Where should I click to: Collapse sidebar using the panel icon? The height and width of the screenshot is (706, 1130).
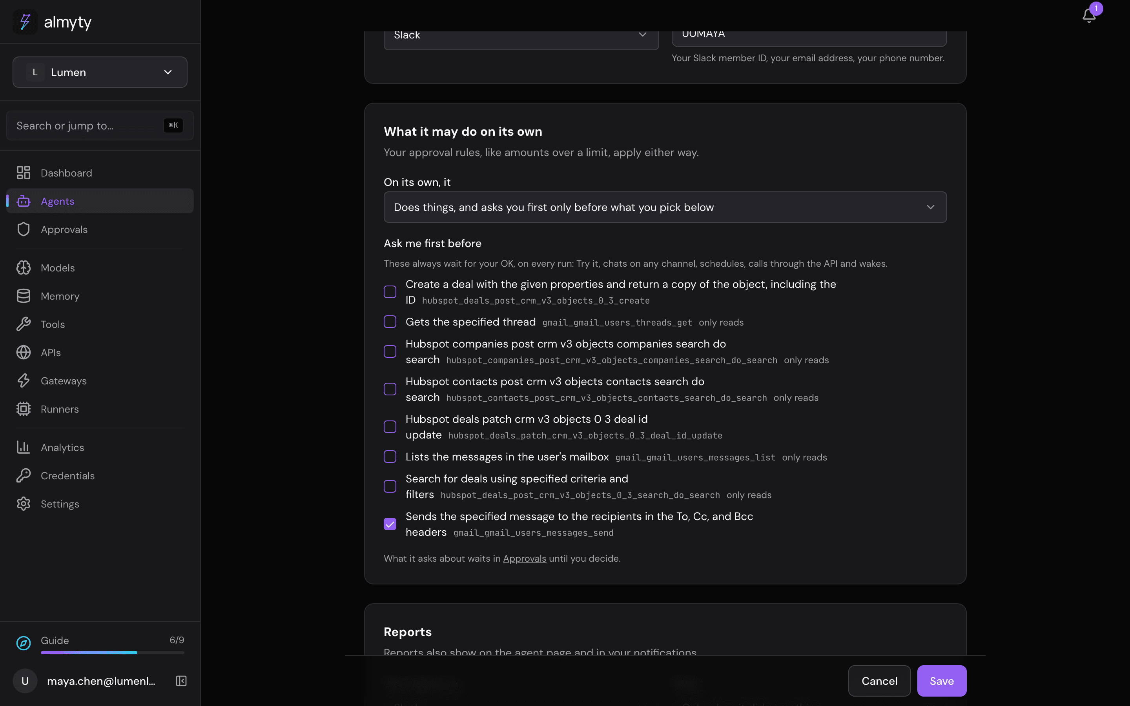pos(181,681)
